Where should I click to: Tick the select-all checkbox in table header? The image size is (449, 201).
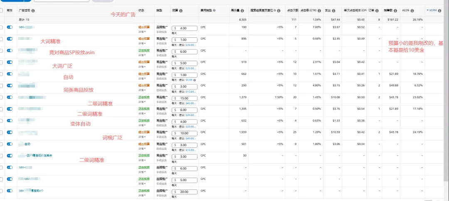coord(1,10)
